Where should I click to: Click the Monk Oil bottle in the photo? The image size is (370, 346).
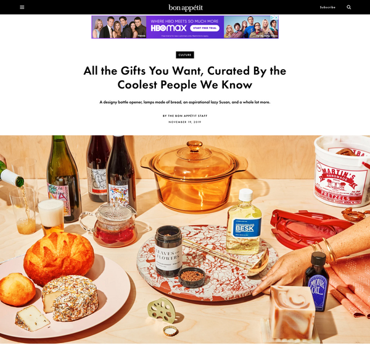coord(316,282)
